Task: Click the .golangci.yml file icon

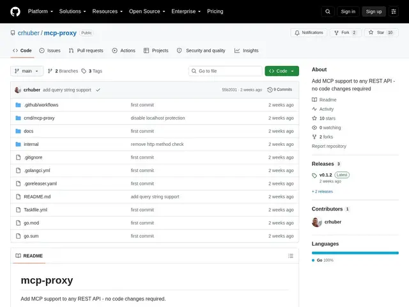Action: point(18,171)
